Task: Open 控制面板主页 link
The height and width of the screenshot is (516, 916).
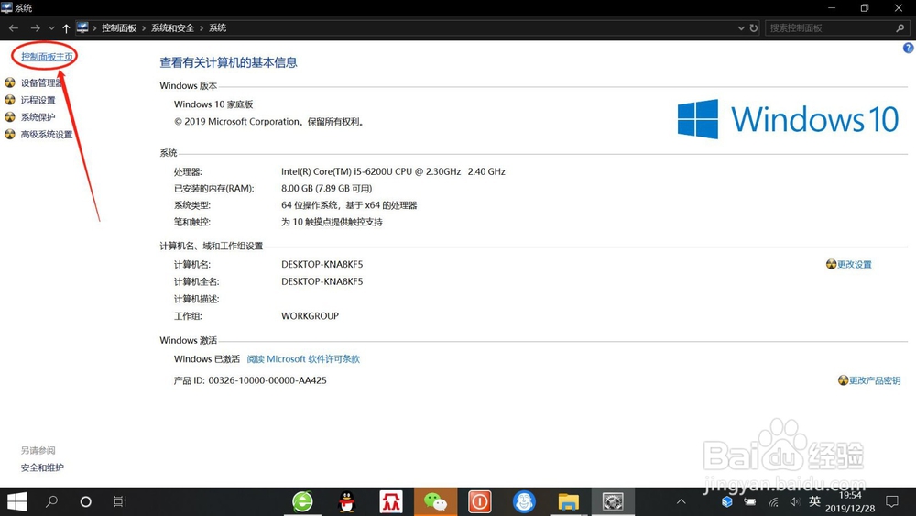Action: tap(48, 57)
